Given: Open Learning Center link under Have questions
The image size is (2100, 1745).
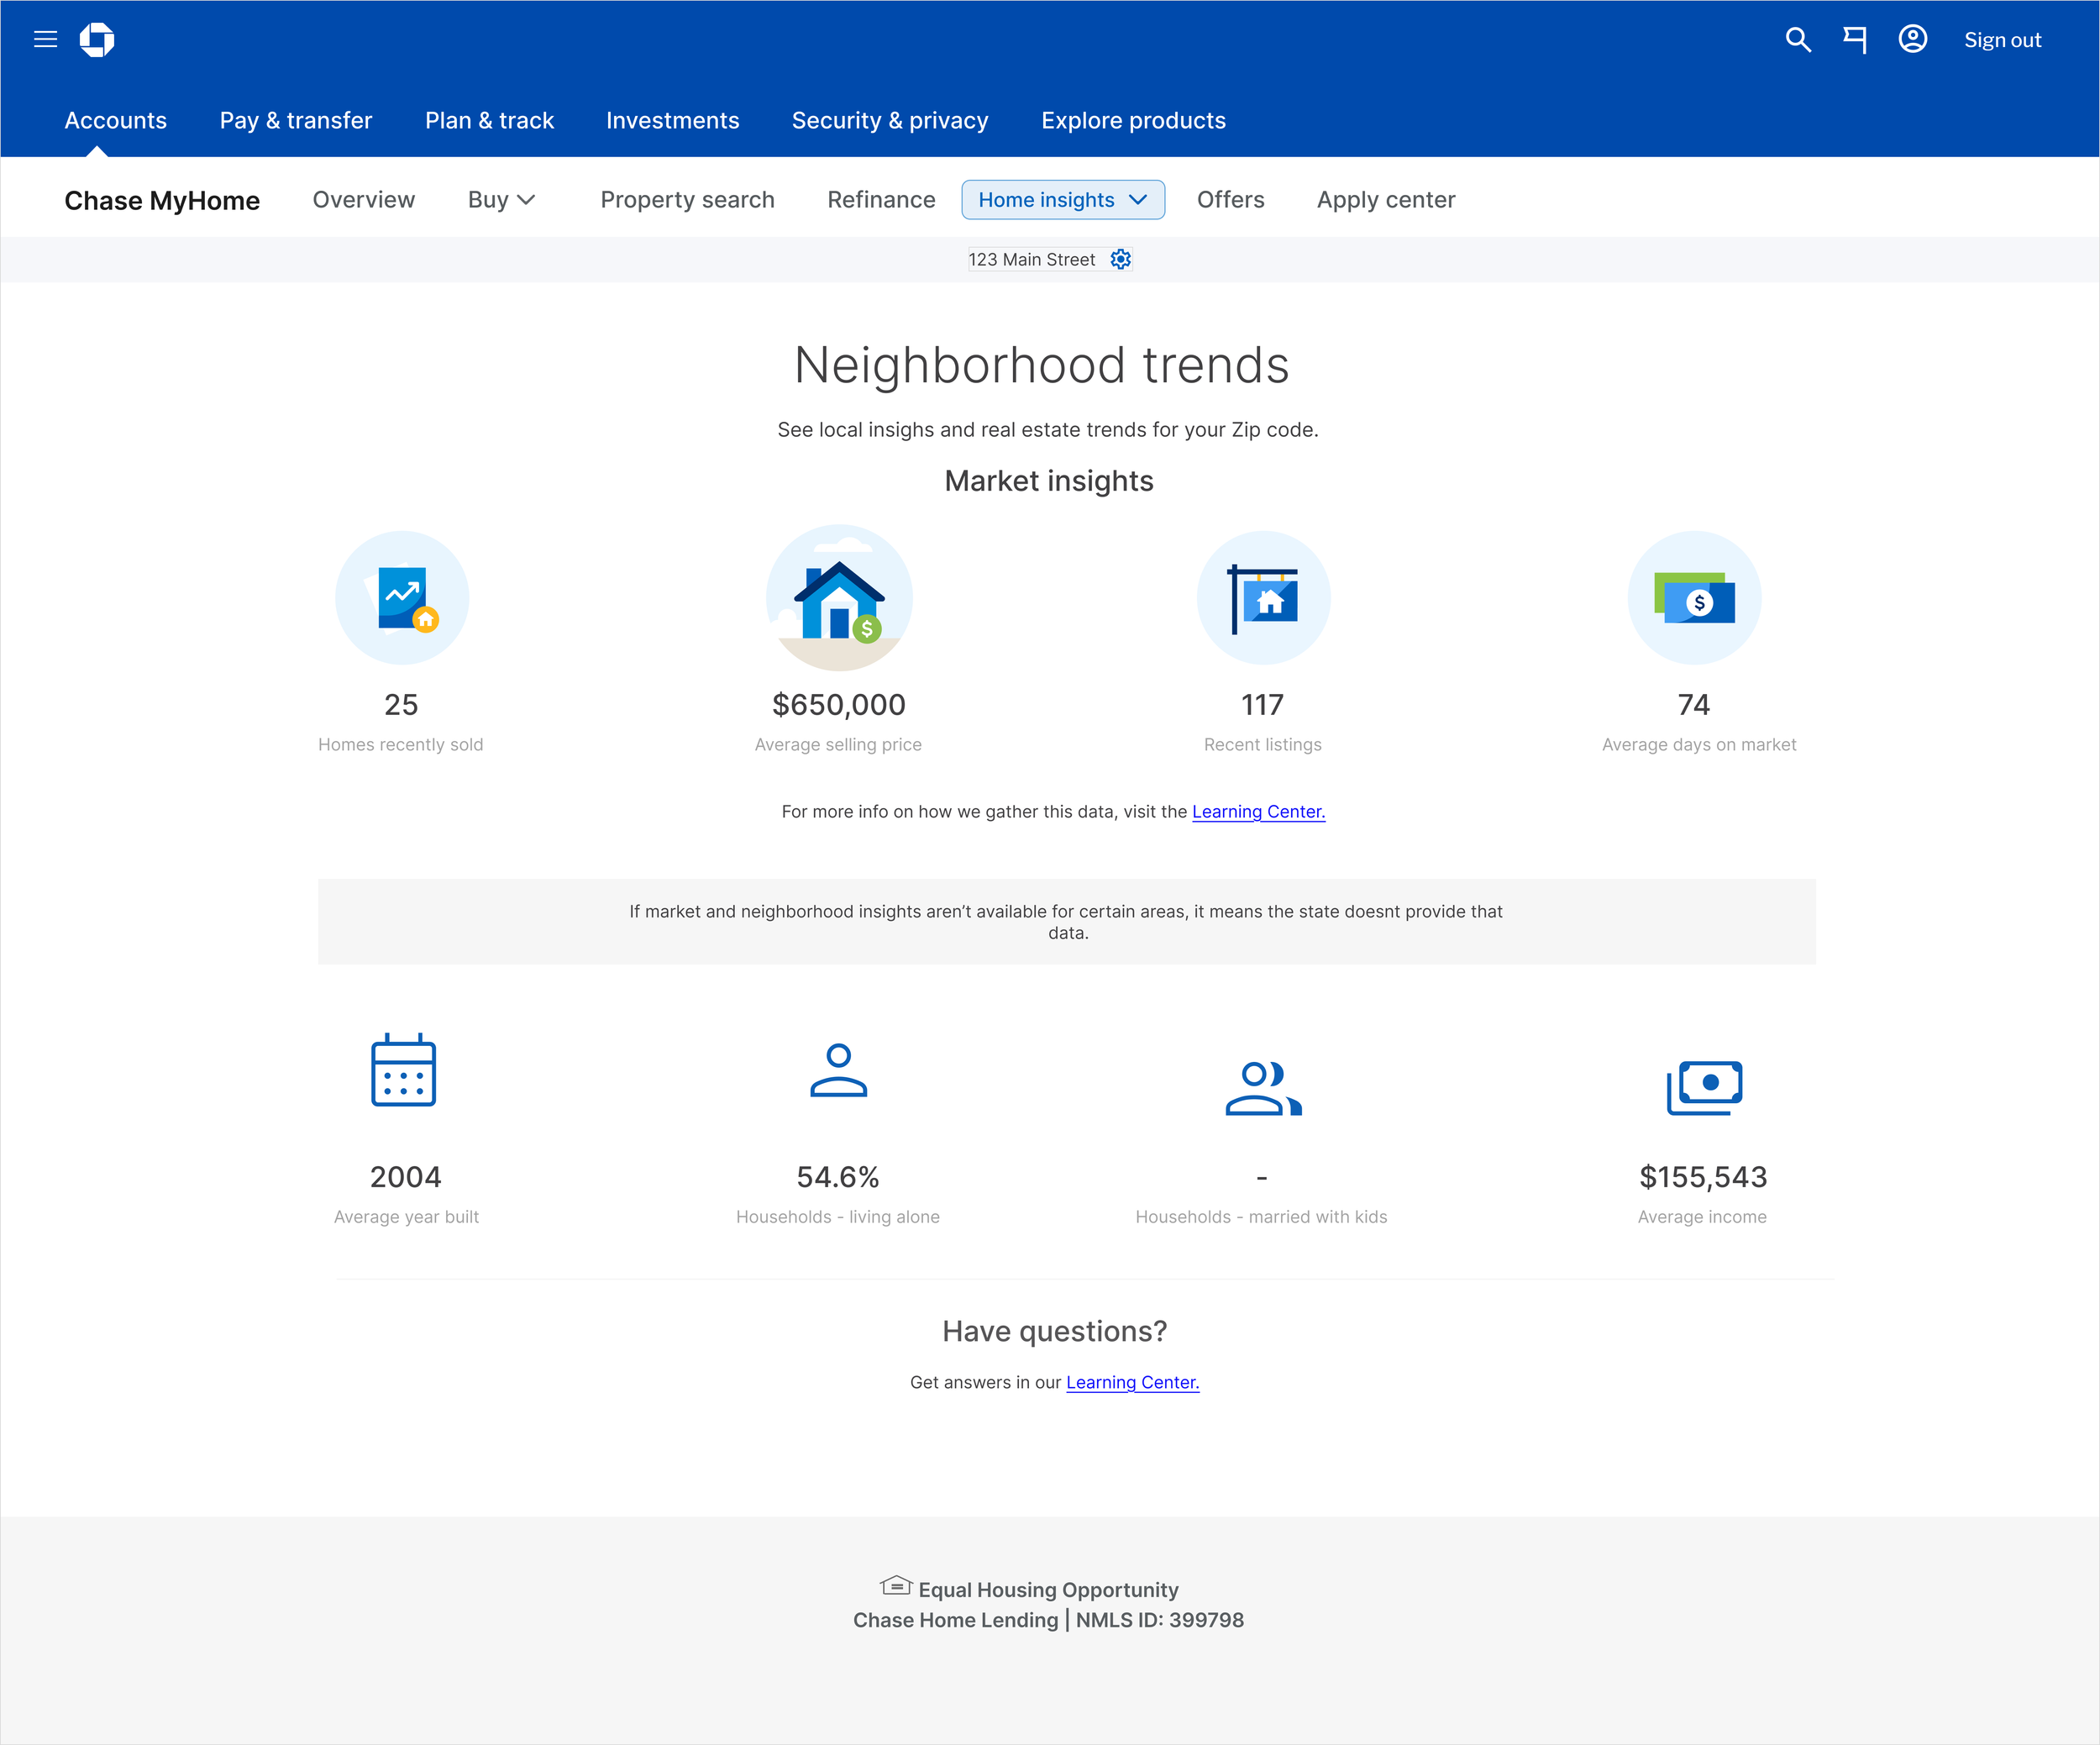Looking at the screenshot, I should click(x=1133, y=1382).
